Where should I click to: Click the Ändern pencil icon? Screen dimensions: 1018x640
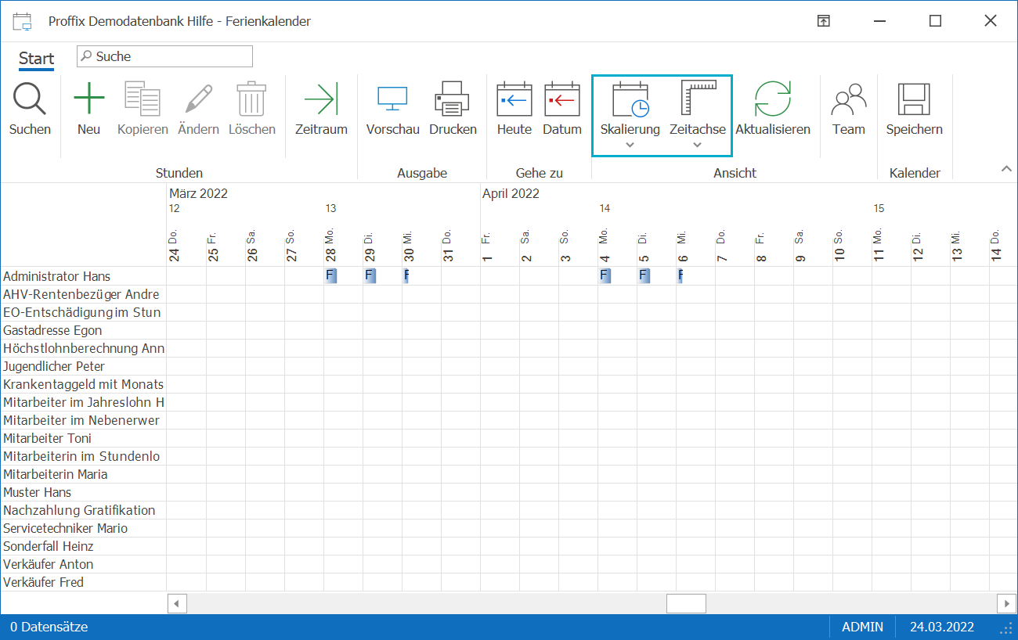pos(198,99)
